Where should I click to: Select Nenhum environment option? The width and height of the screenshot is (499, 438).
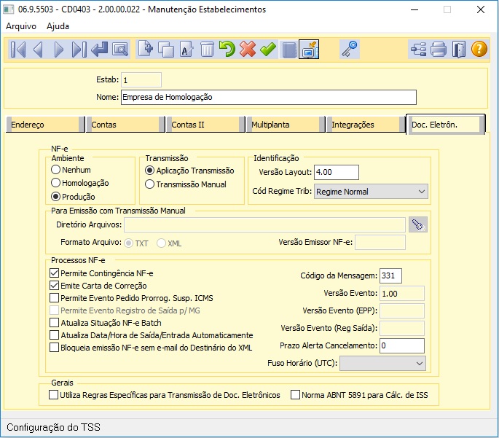[71, 170]
